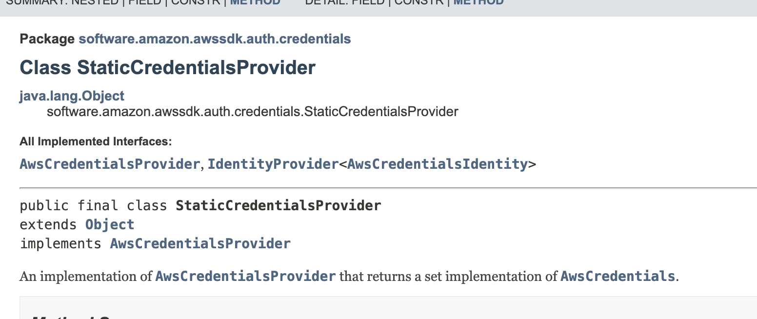The image size is (757, 319).
Task: Open AwsCredentialsProvider under All Implemented Interfaces
Action: click(x=110, y=164)
